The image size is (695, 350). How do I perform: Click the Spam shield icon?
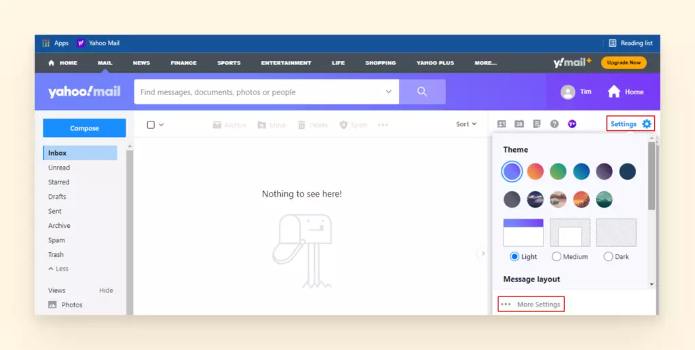click(343, 125)
